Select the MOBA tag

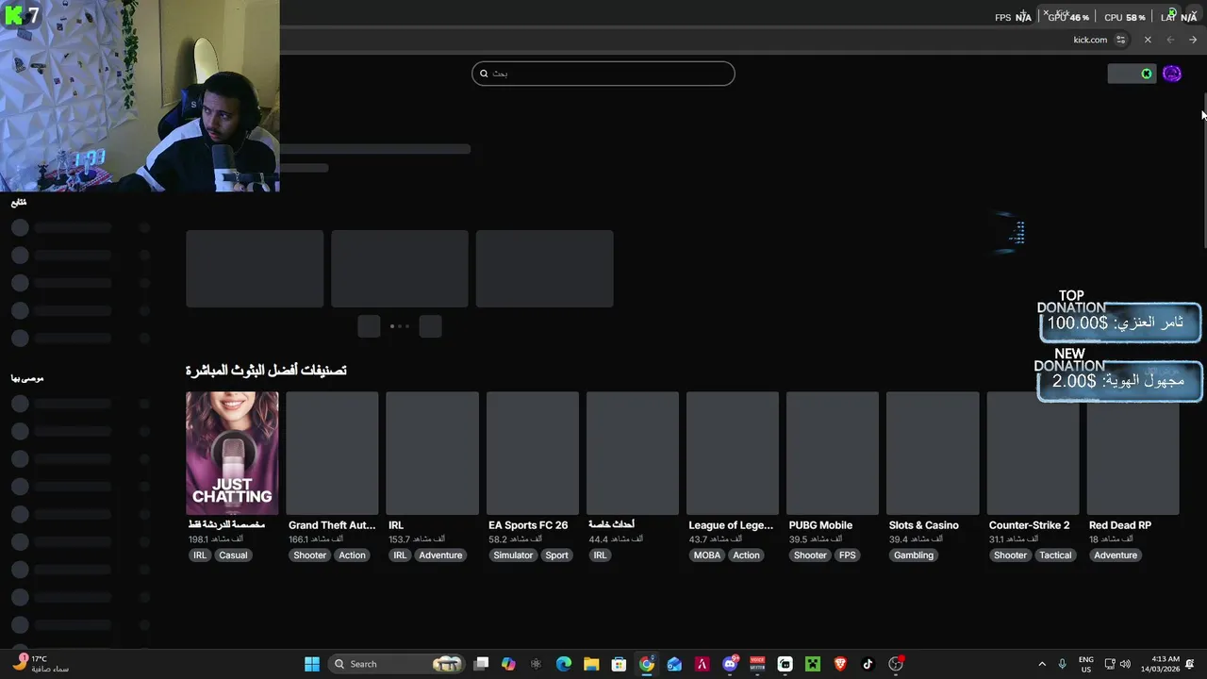(x=707, y=555)
